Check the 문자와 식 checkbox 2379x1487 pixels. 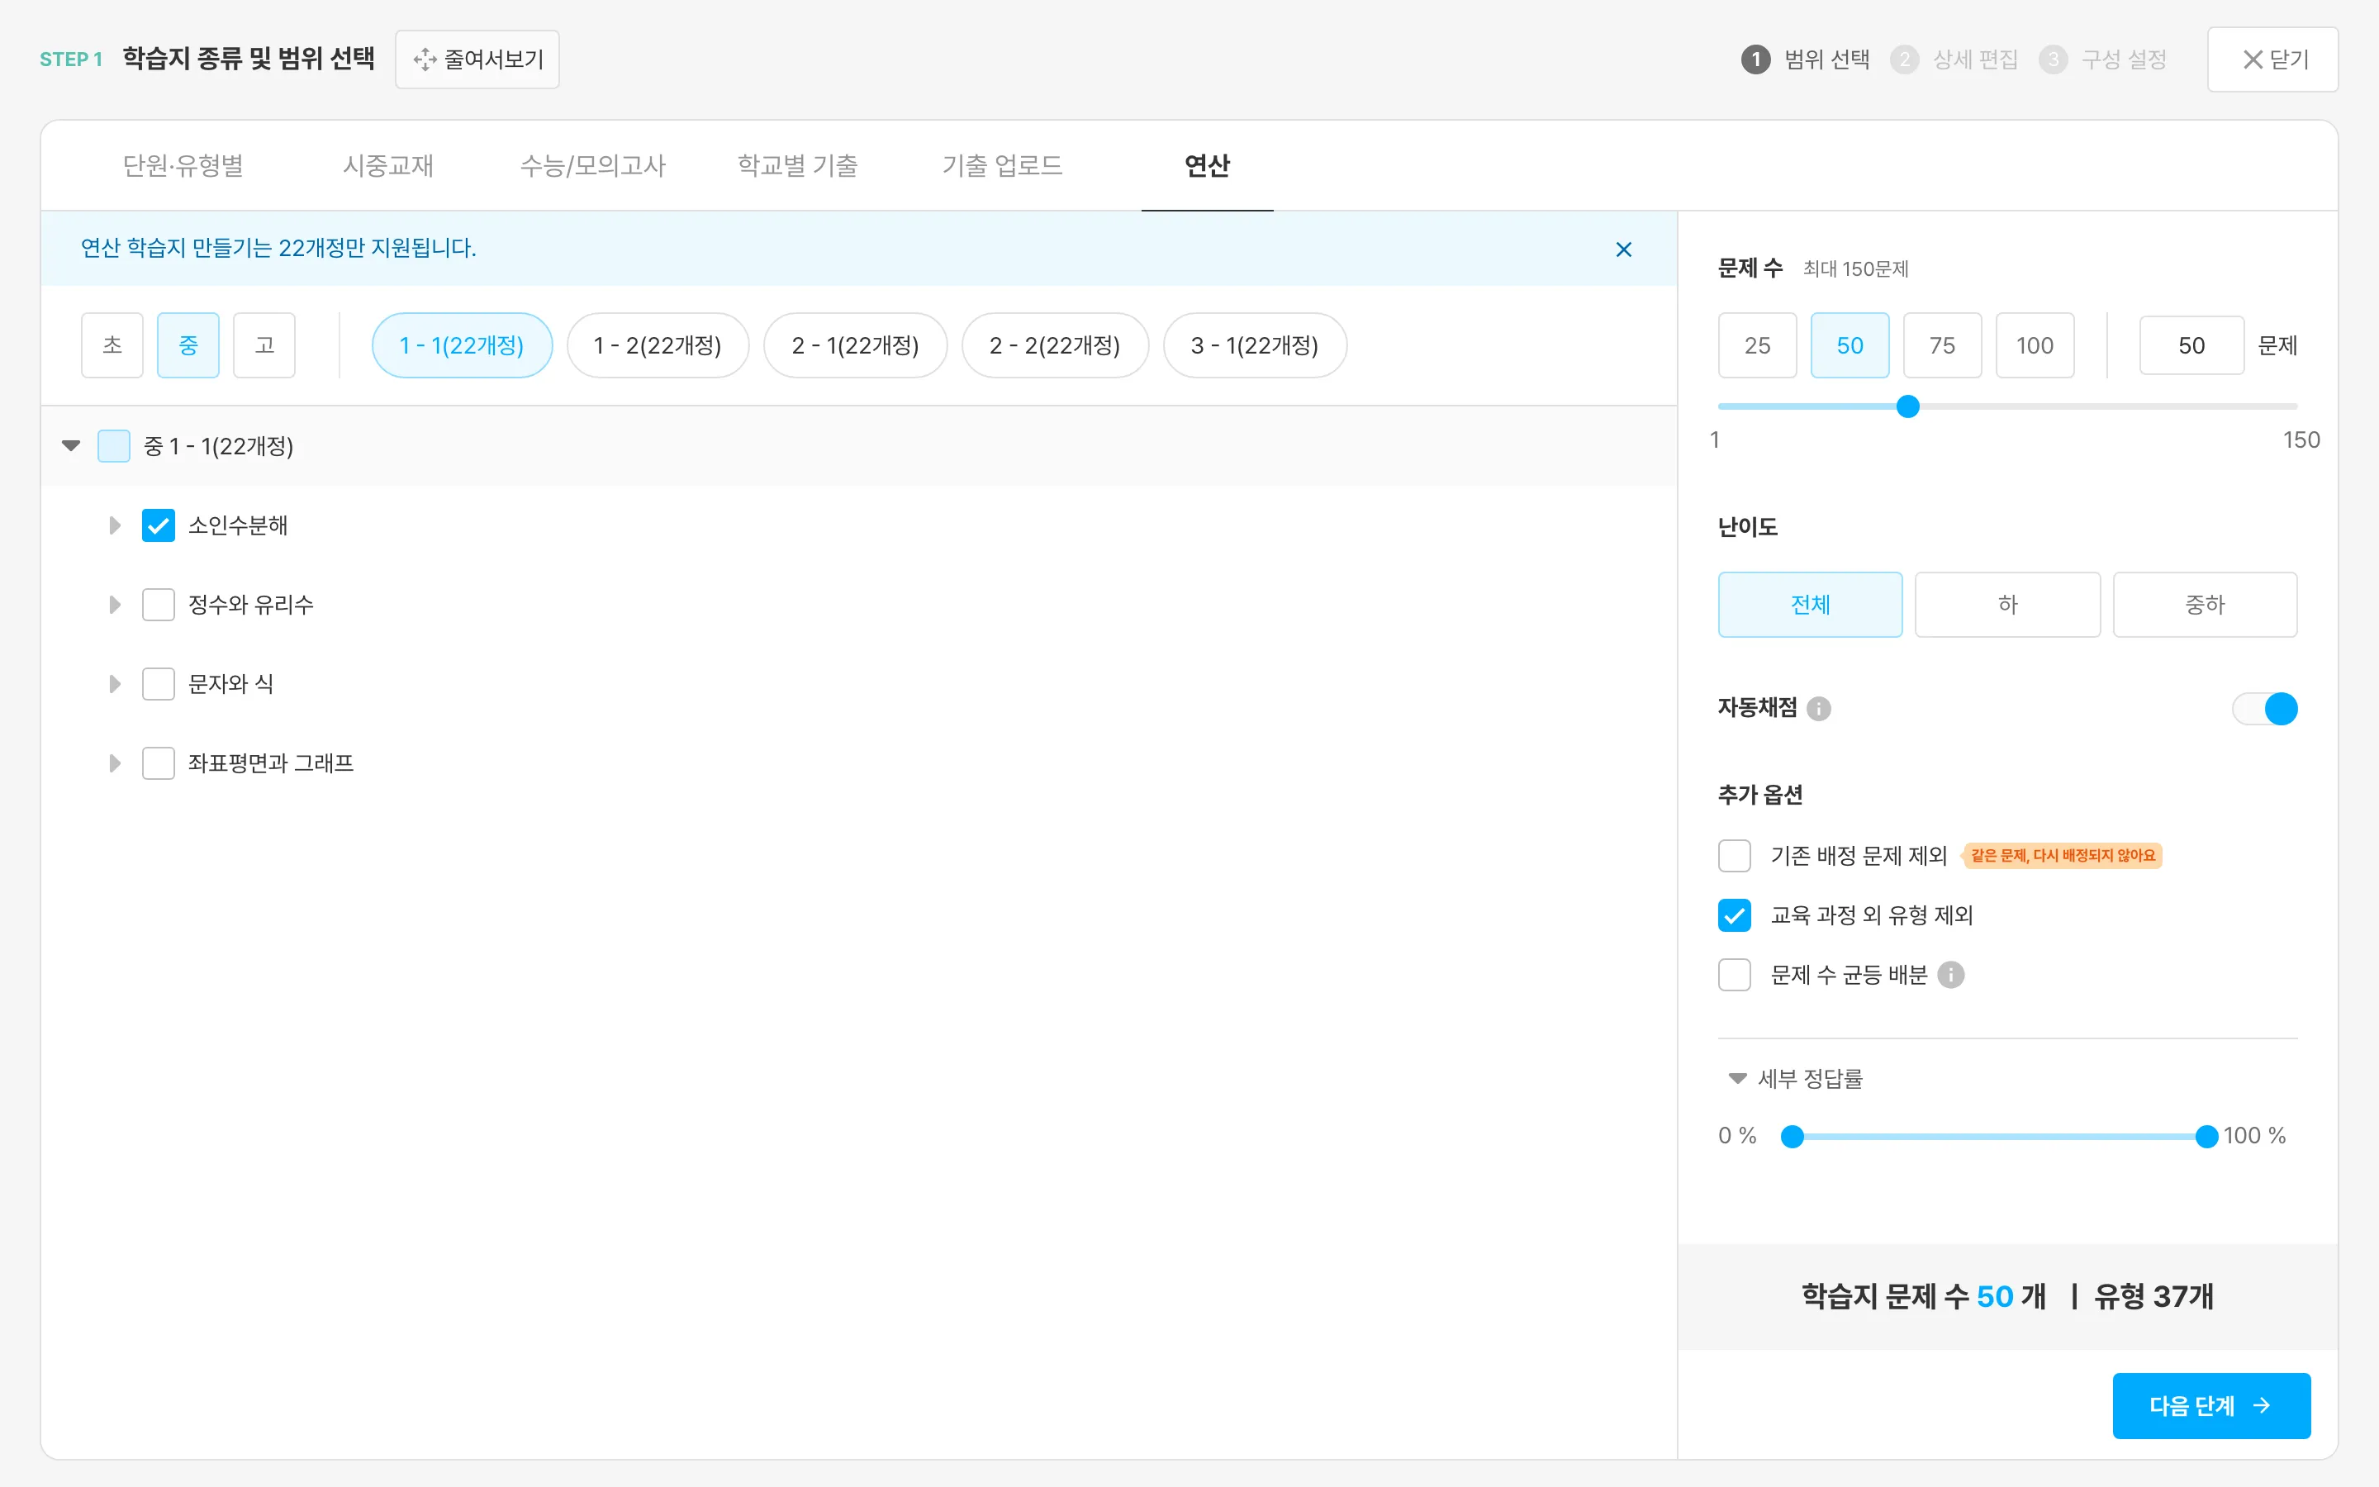click(159, 683)
